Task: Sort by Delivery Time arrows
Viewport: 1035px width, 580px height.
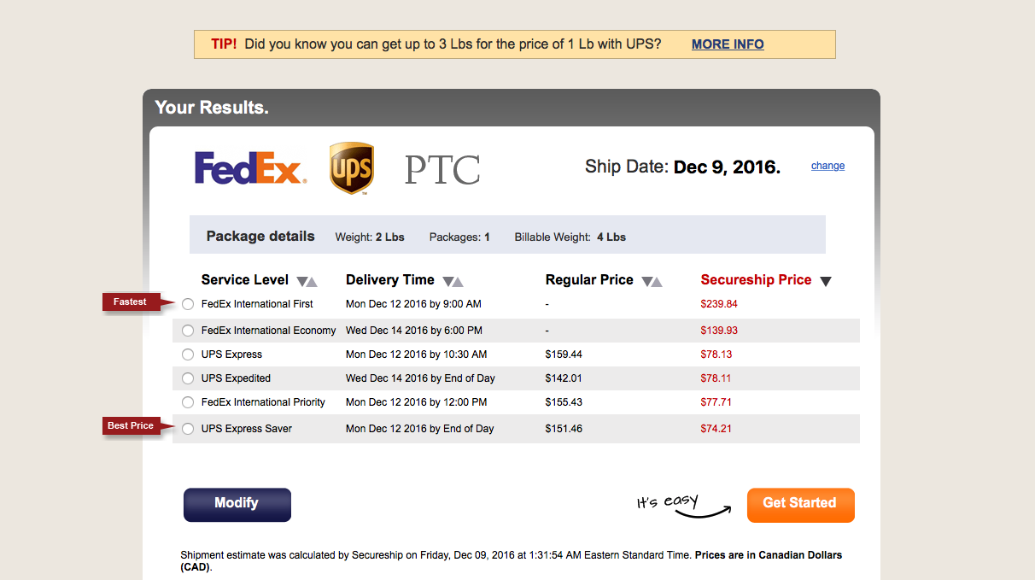Action: 453,281
